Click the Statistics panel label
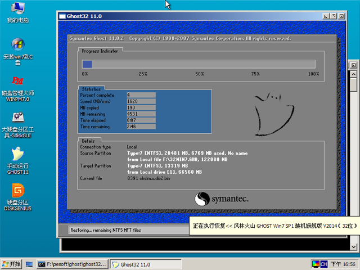 [91, 89]
